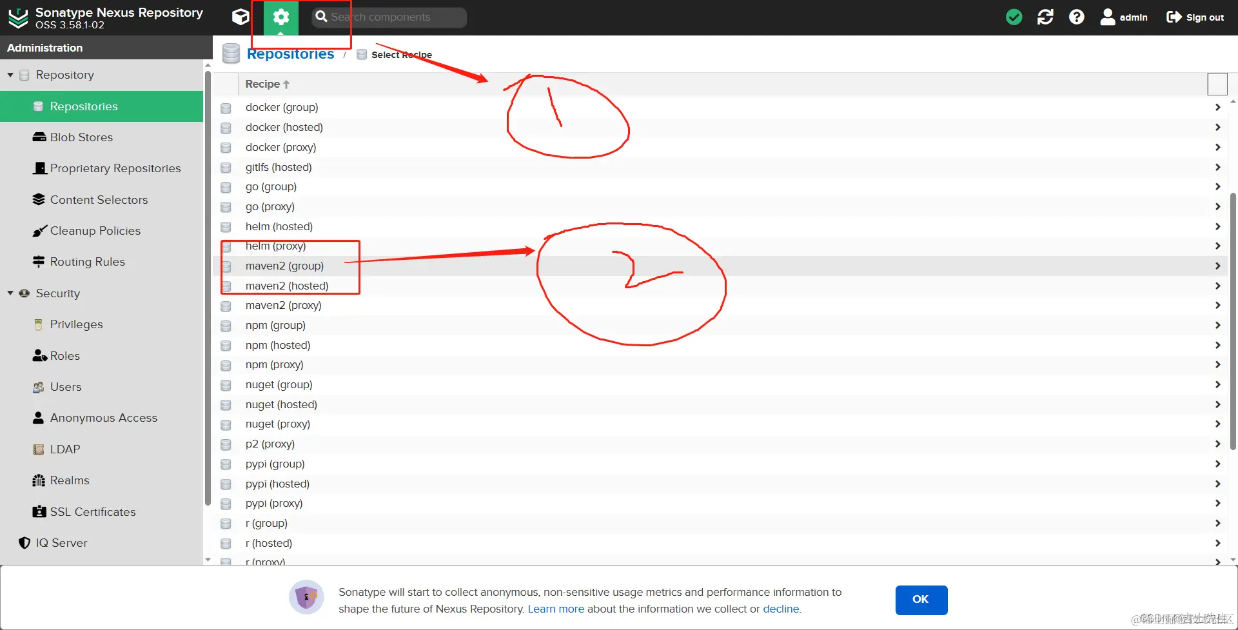1238x630 pixels.
Task: Click the Users icon in sidebar
Action: click(x=39, y=387)
